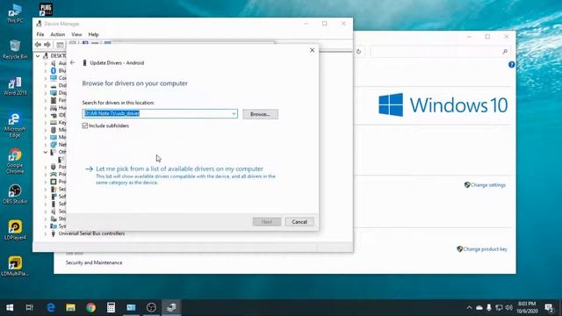Viewport: 562px width, 316px height.
Task: Click the show/hide console tree toolbar icon
Action: [x=60, y=45]
